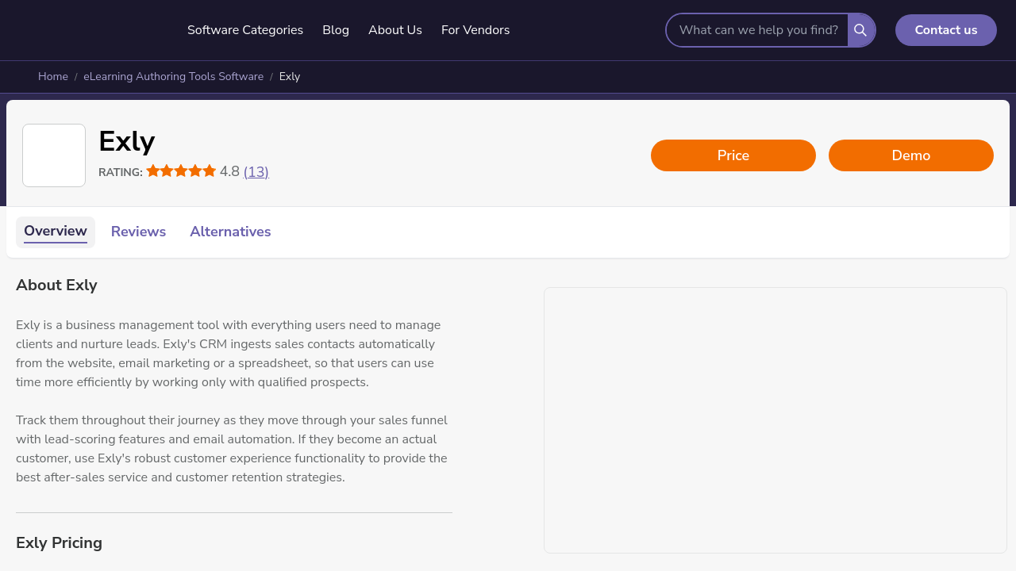1016x571 pixels.
Task: Switch to the Reviews tab
Action: tap(138, 232)
